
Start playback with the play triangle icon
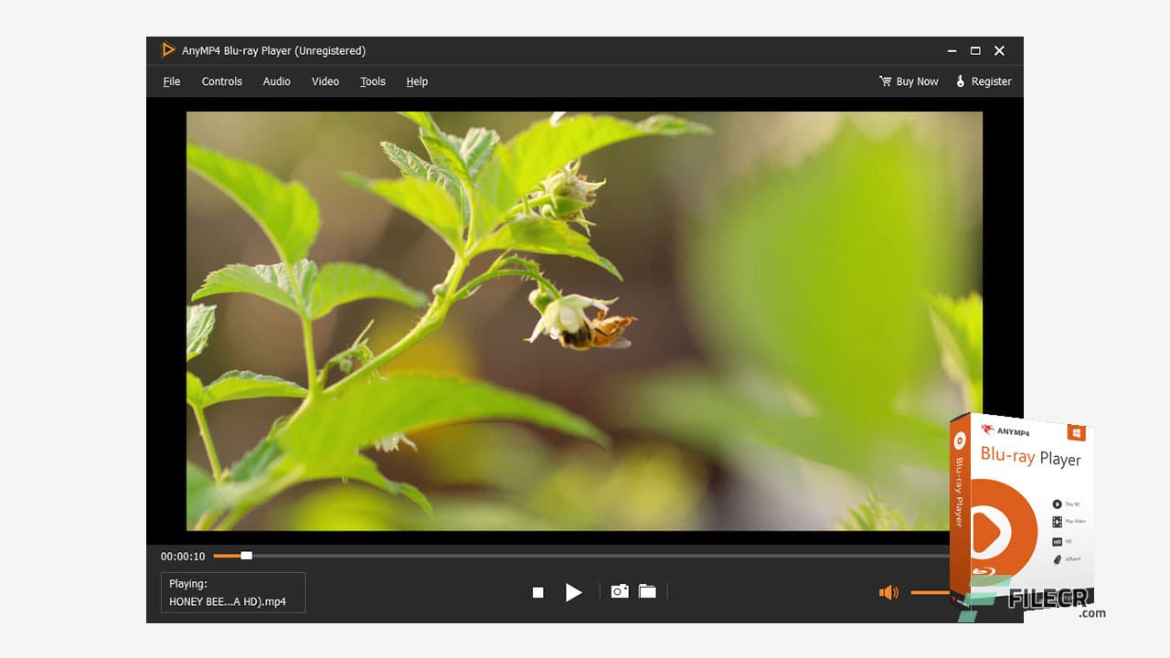574,592
